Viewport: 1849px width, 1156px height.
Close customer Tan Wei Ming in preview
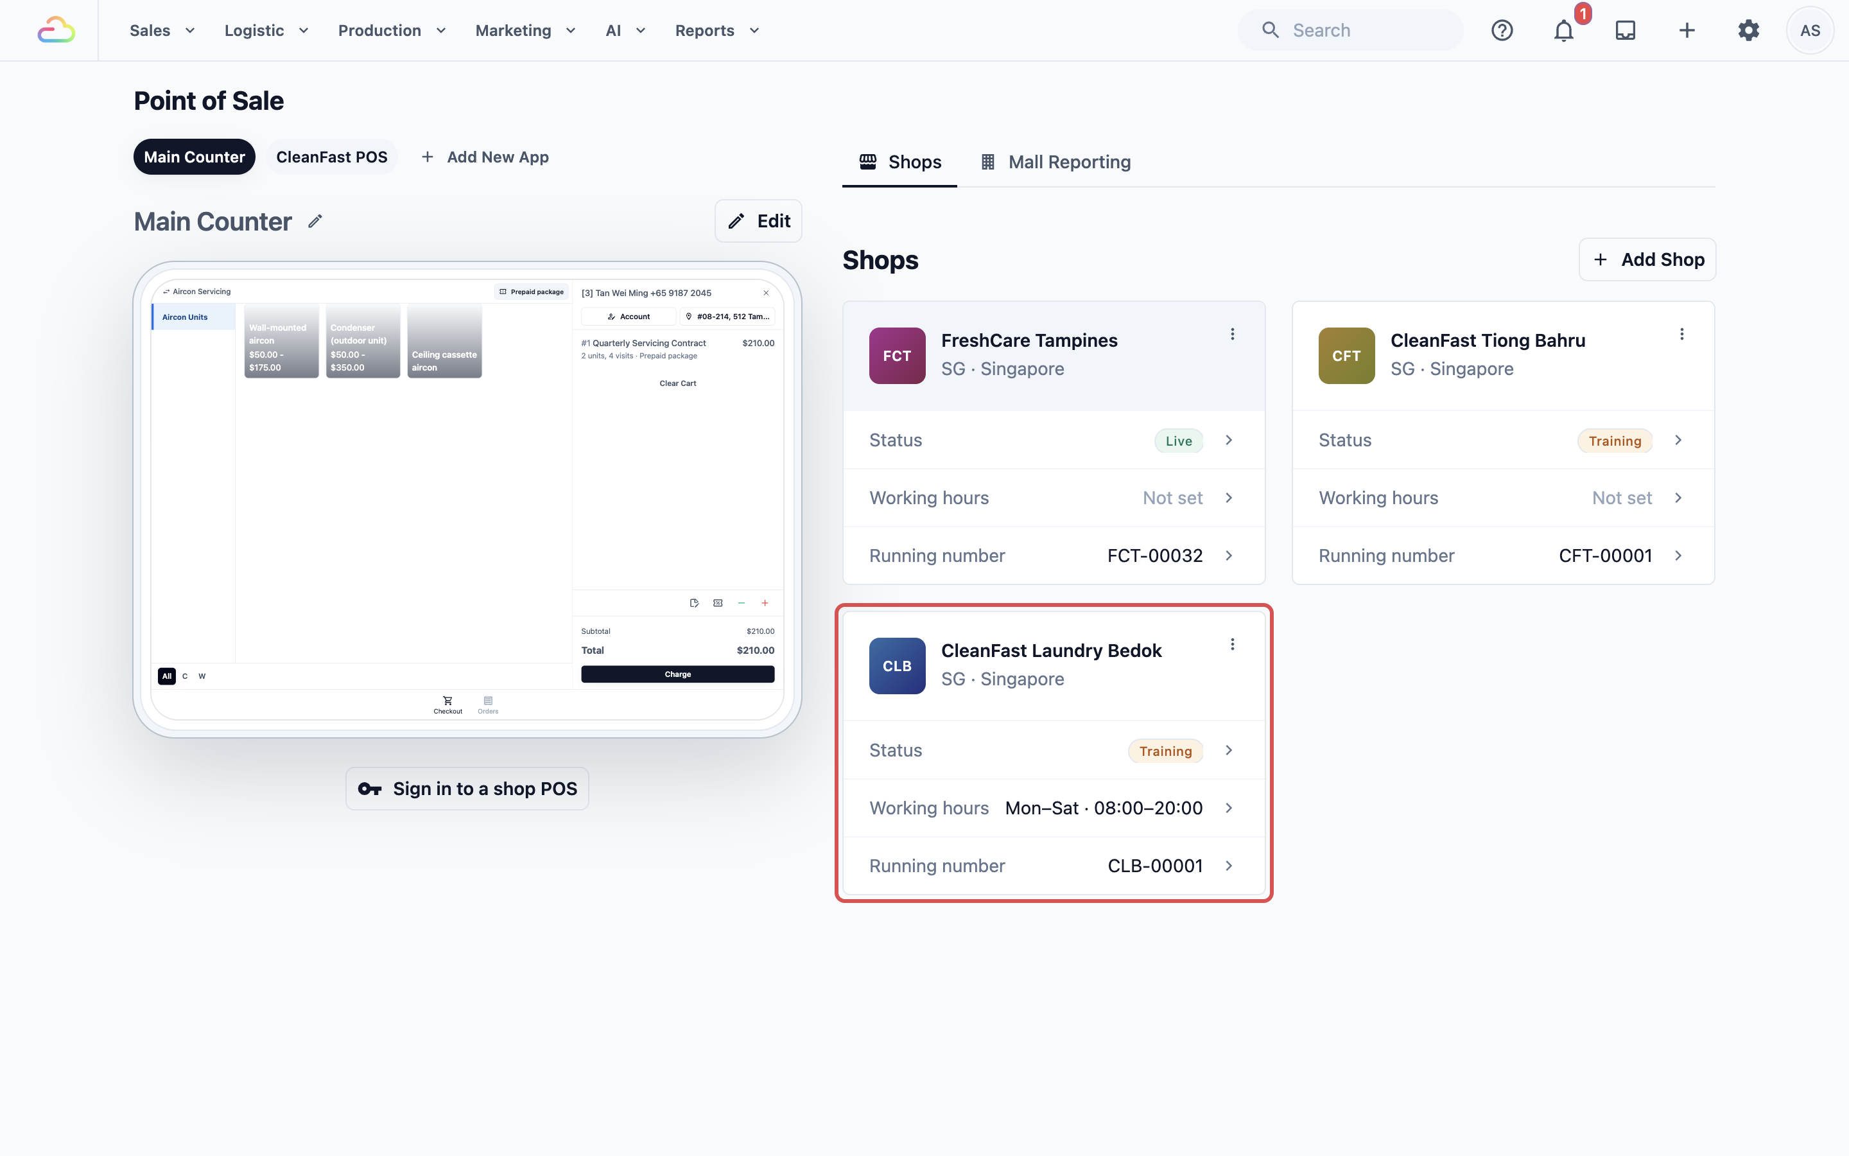point(765,293)
